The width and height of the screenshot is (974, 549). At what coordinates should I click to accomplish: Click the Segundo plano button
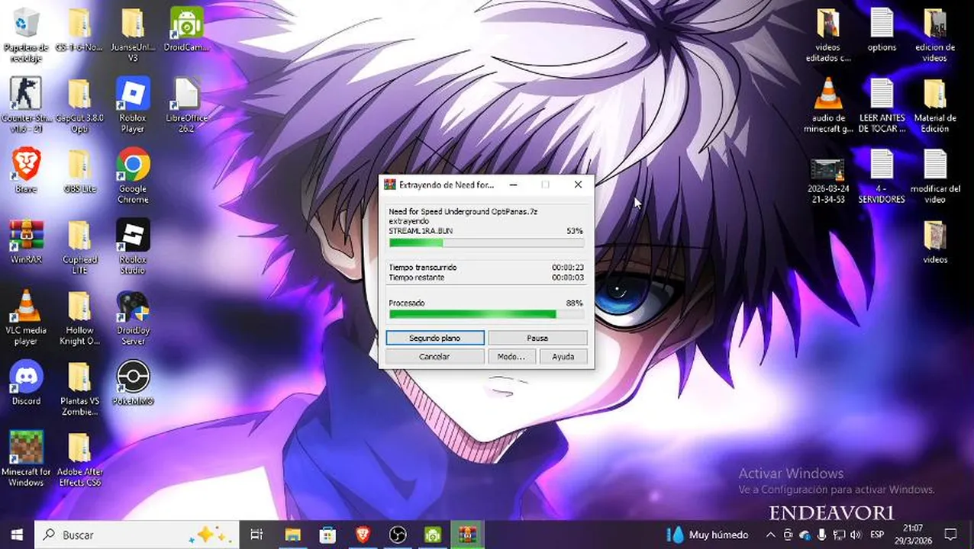434,338
